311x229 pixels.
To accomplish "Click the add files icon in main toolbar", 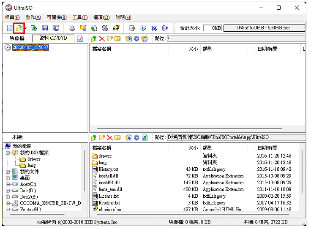I will 132,28.
